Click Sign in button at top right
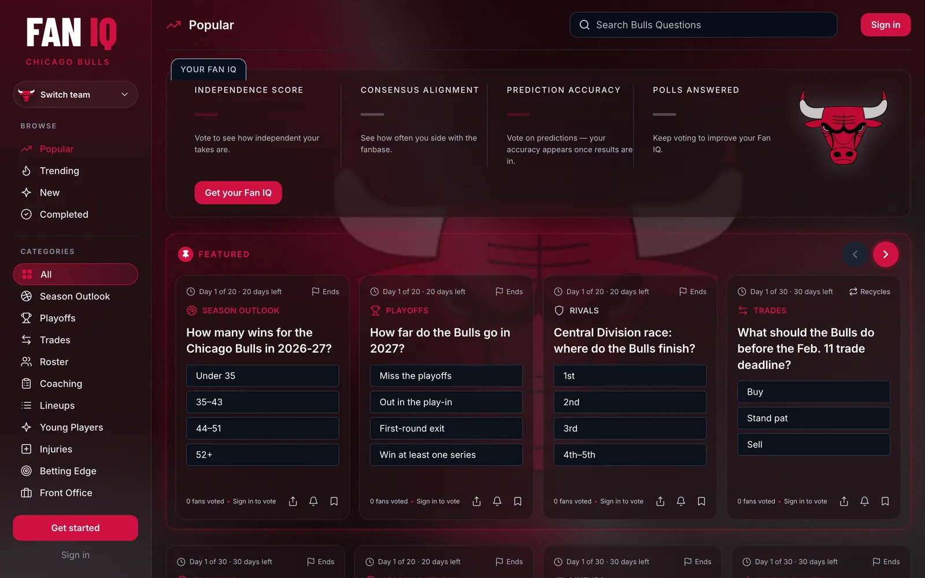Image resolution: width=925 pixels, height=578 pixels. [885, 25]
